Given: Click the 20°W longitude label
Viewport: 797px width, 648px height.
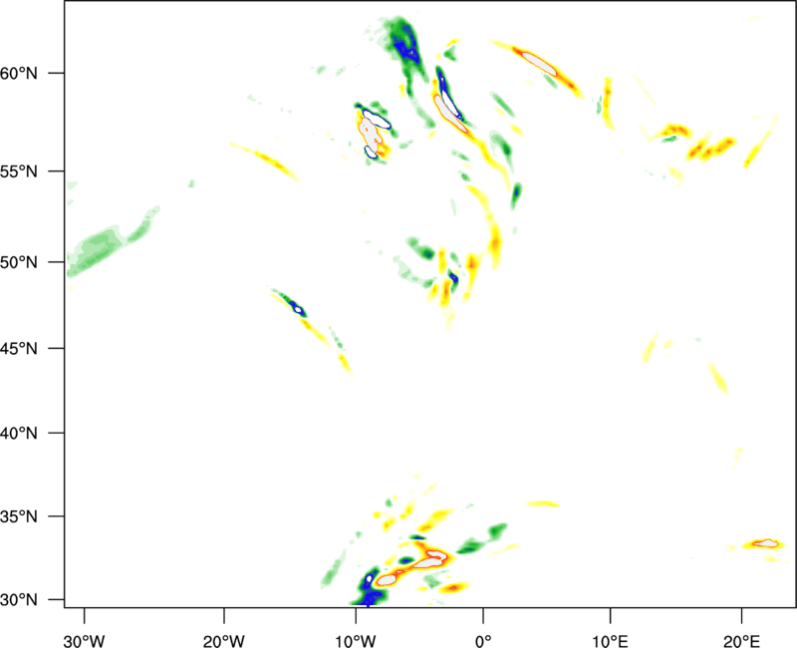Looking at the screenshot, I should 223,641.
